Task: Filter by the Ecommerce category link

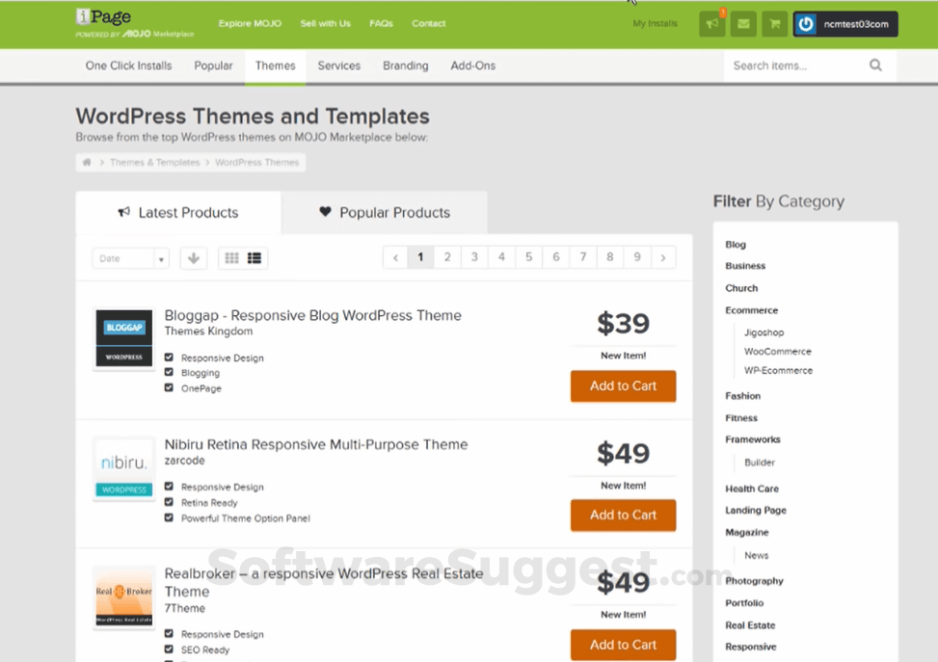Action: point(751,309)
